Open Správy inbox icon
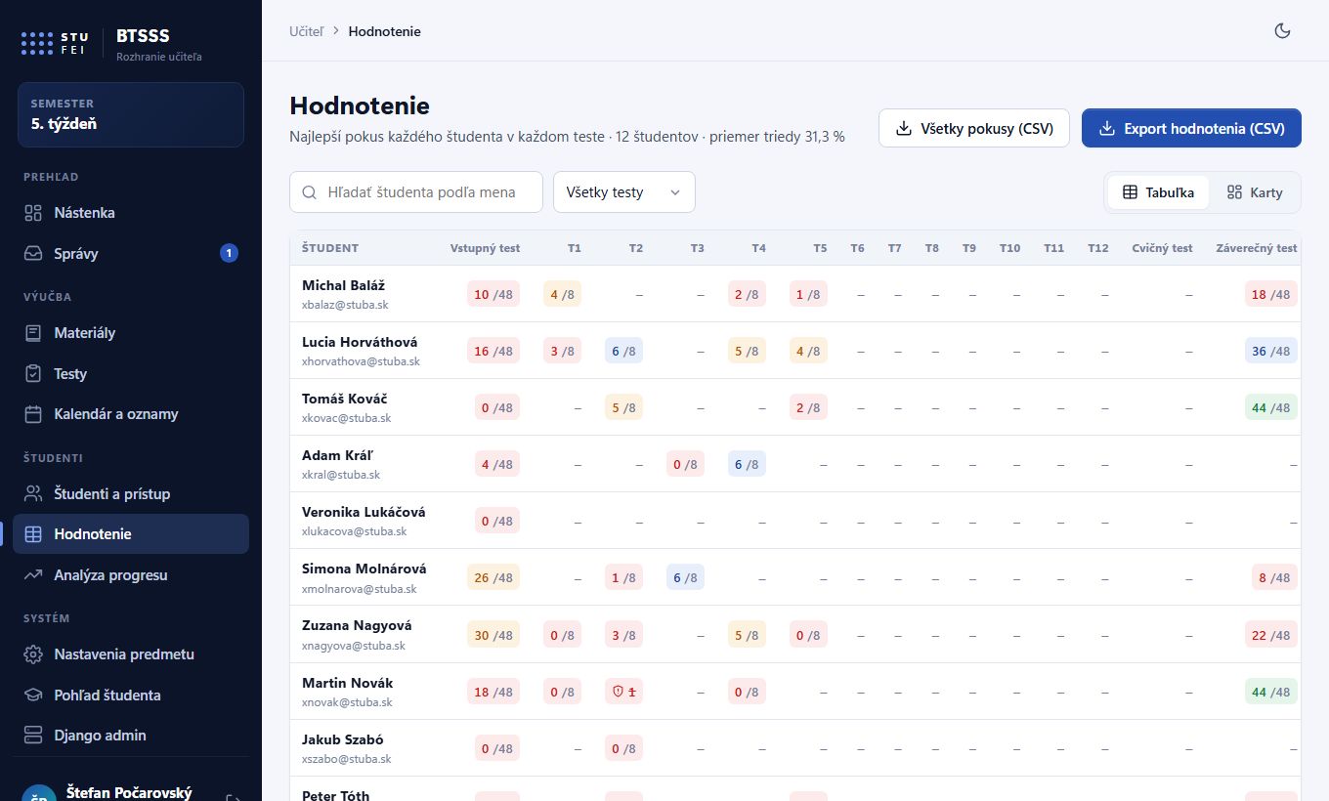The height and width of the screenshot is (801, 1329). coord(33,254)
